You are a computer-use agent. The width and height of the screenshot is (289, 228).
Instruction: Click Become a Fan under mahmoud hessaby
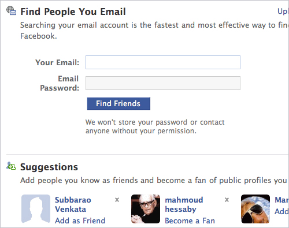pos(190,220)
